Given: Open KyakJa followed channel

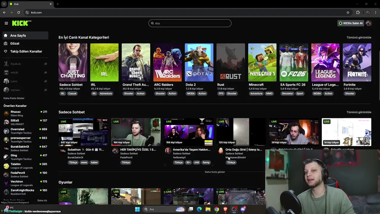Looking at the screenshot, I should click(x=25, y=64).
